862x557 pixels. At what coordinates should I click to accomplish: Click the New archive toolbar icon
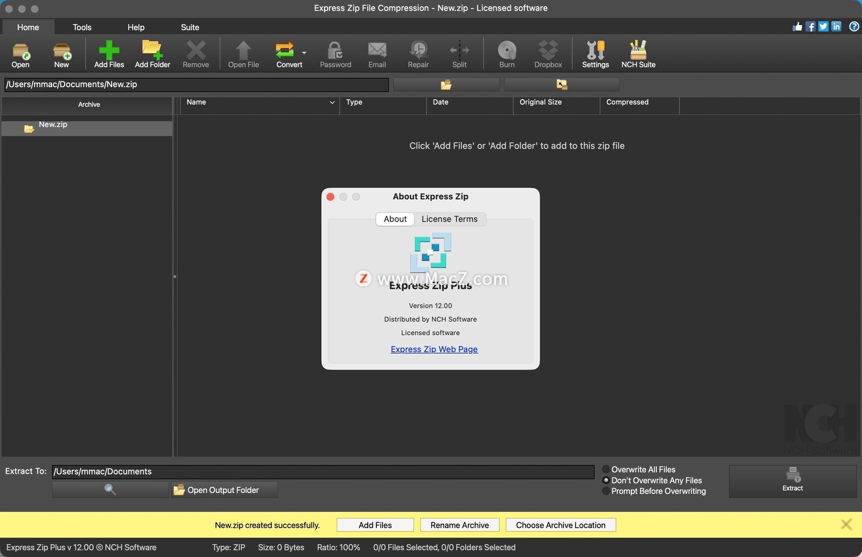[x=62, y=54]
